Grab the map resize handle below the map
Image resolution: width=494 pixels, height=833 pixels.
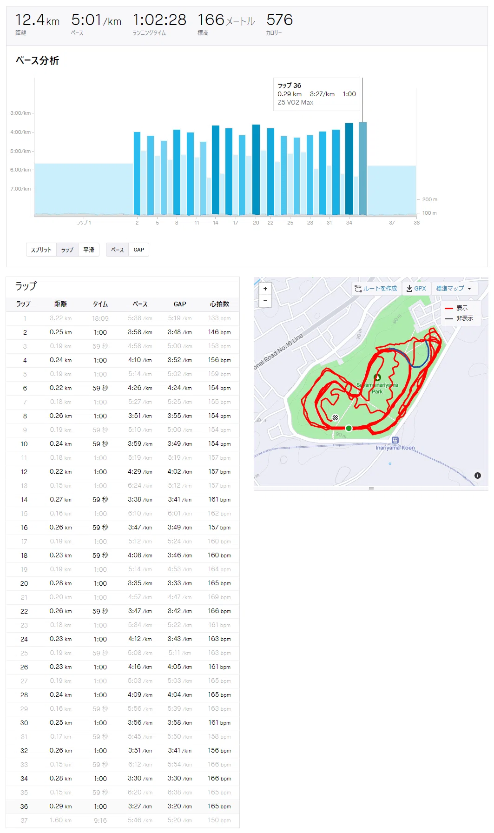[x=371, y=488]
